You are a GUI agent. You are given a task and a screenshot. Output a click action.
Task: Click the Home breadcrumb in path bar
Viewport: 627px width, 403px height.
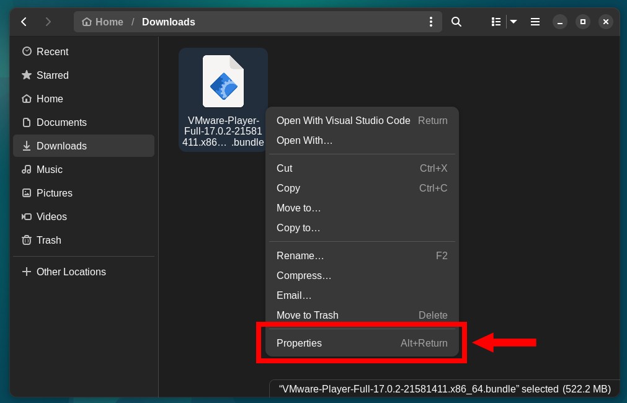(x=103, y=22)
